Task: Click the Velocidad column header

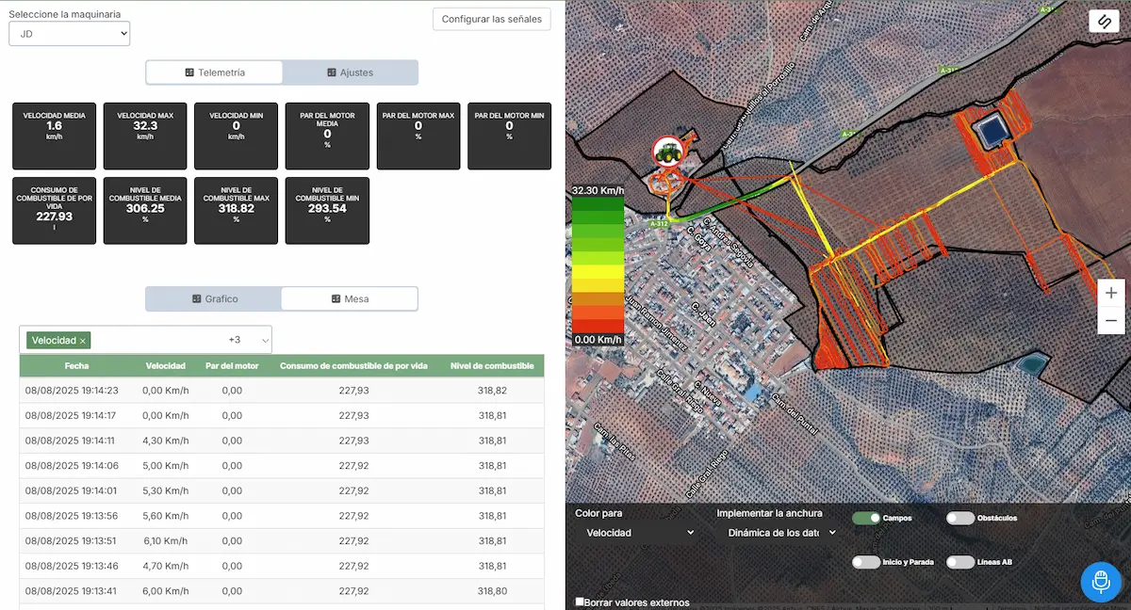Action: [166, 365]
